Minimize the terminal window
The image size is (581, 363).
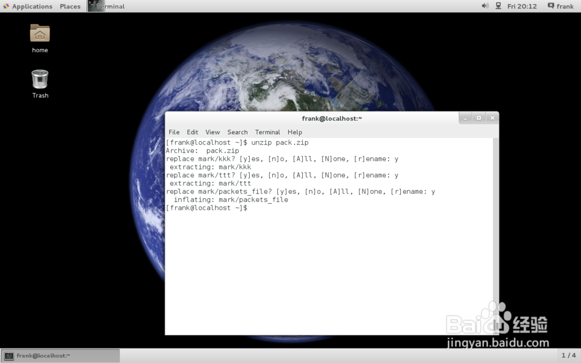[465, 118]
